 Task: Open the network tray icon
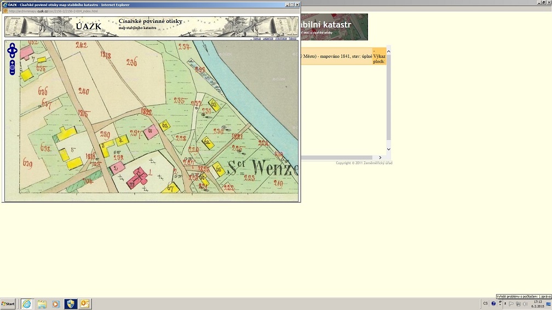click(518, 303)
